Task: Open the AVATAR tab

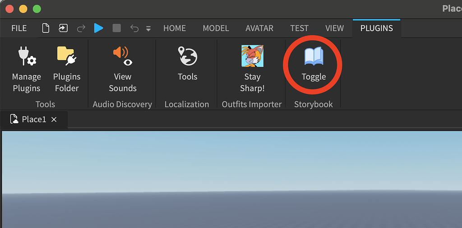Action: pos(259,28)
